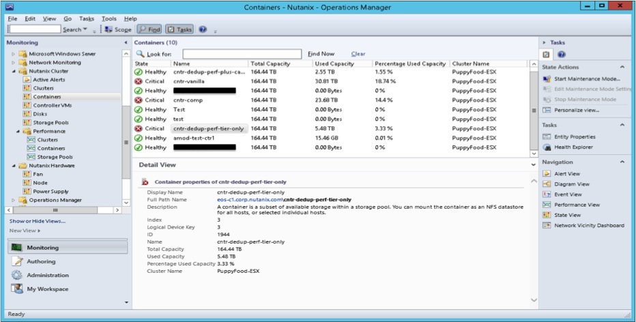Toggle the Tasks pane toolbar button
The image size is (636, 322).
click(179, 29)
